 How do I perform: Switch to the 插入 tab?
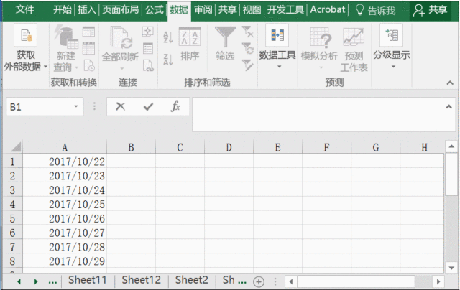click(87, 10)
